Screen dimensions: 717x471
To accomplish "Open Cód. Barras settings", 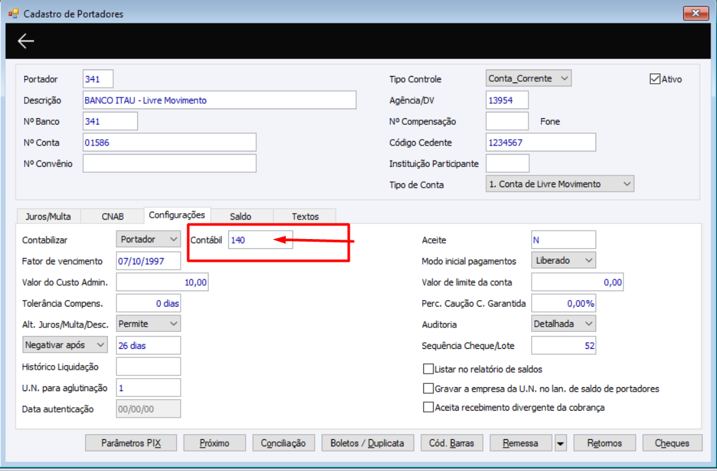I will 452,443.
